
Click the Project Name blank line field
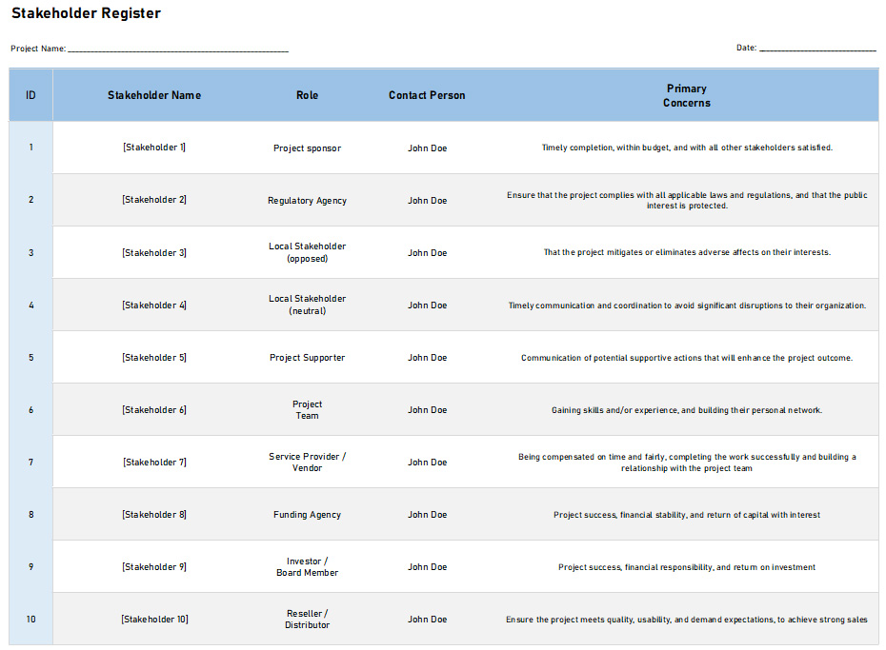click(178, 49)
